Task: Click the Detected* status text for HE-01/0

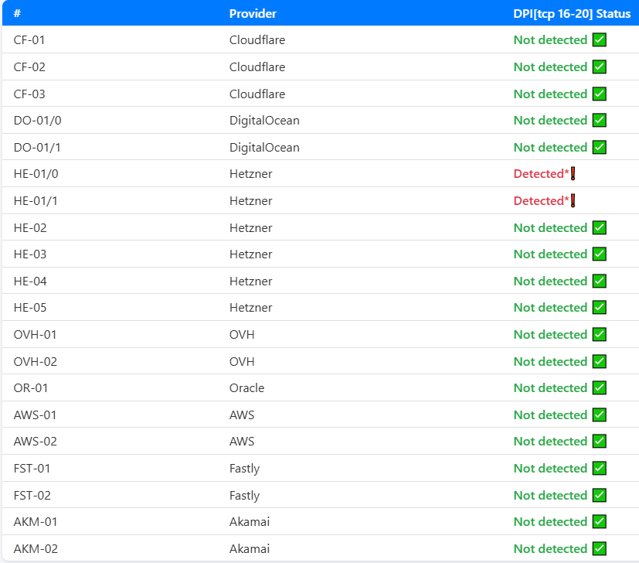Action: 541,174
